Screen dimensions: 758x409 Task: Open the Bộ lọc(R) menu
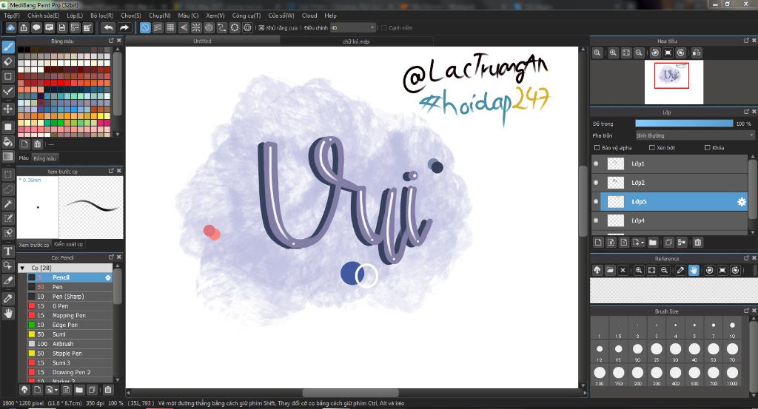click(x=101, y=16)
